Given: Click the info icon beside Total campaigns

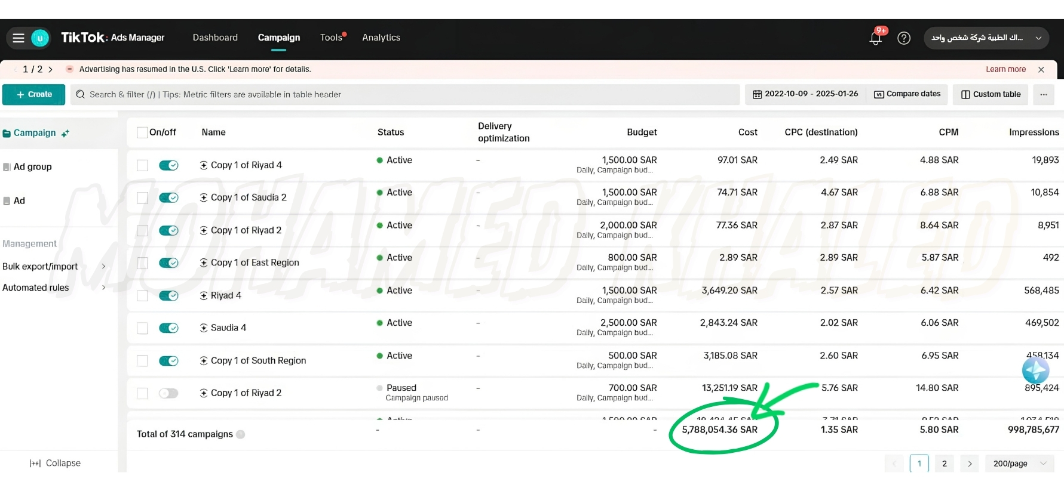Looking at the screenshot, I should click(241, 434).
